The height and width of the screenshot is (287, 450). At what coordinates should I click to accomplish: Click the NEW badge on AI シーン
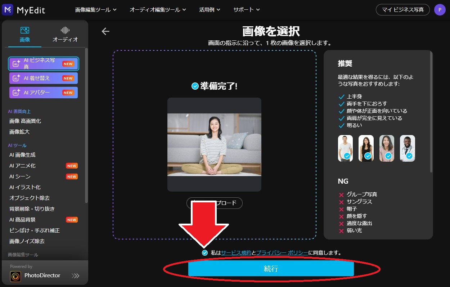click(72, 176)
